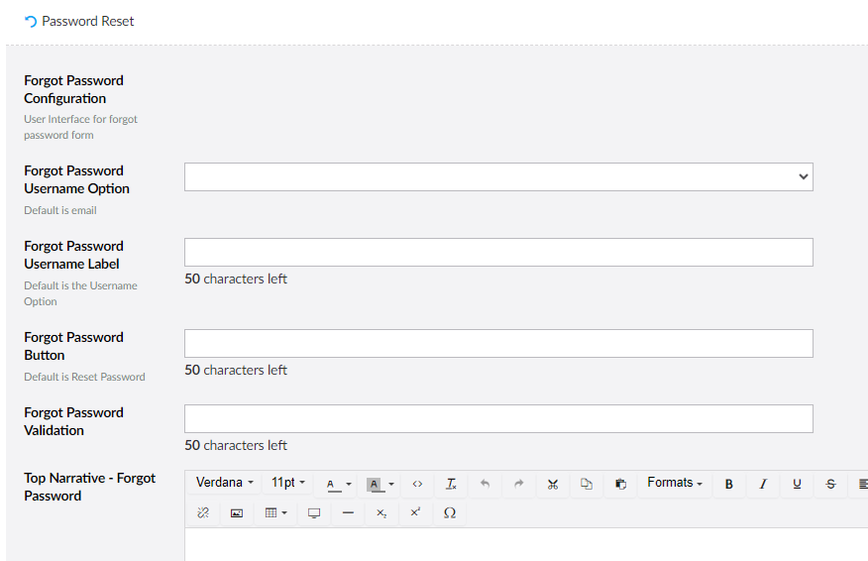The width and height of the screenshot is (868, 561).
Task: Toggle italic formatting in editor
Action: point(763,484)
